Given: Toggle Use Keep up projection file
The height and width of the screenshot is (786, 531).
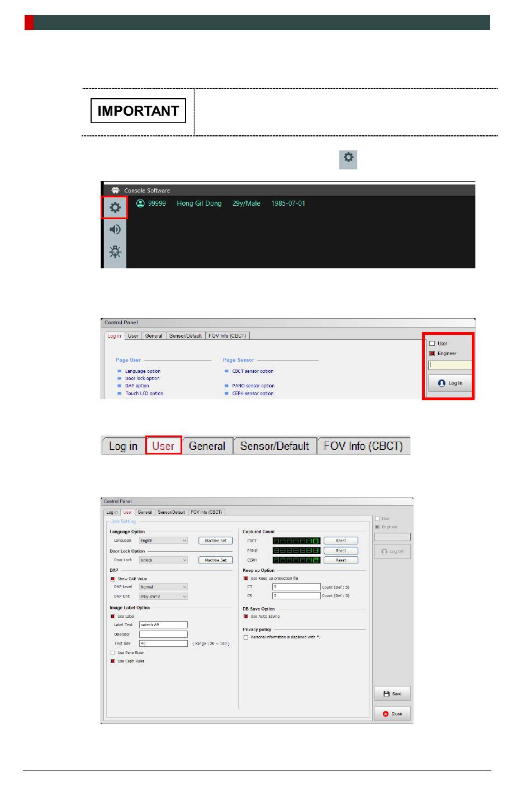Looking at the screenshot, I should click(x=246, y=579).
